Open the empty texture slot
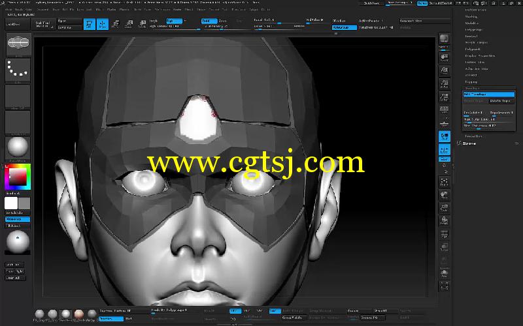Screen dimensions: 523x326 [18, 123]
